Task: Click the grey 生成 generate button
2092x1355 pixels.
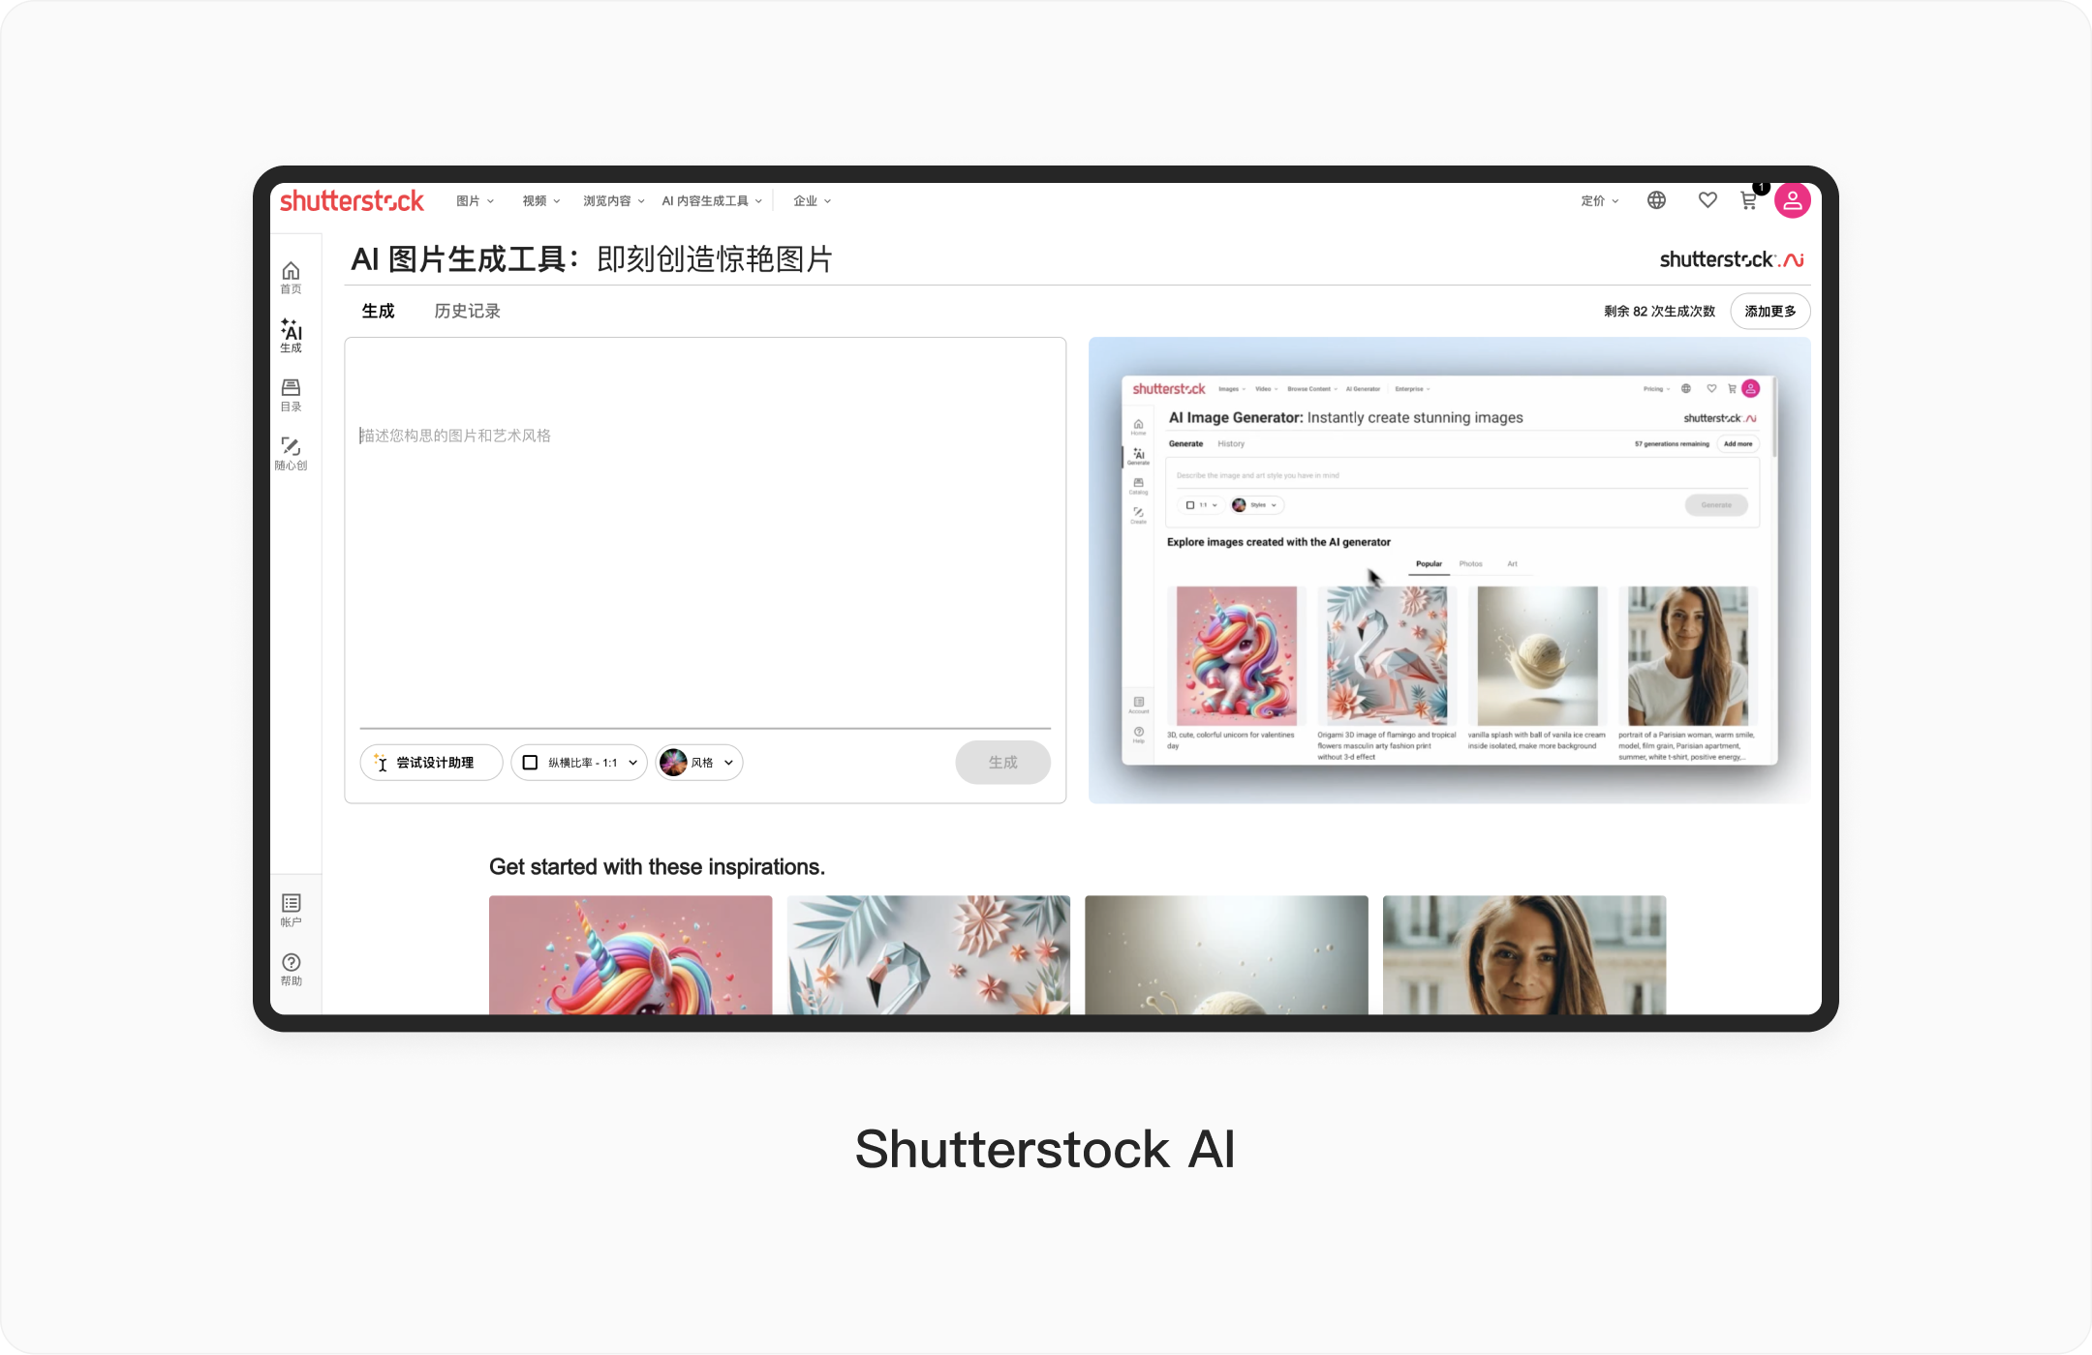Action: coord(1002,763)
